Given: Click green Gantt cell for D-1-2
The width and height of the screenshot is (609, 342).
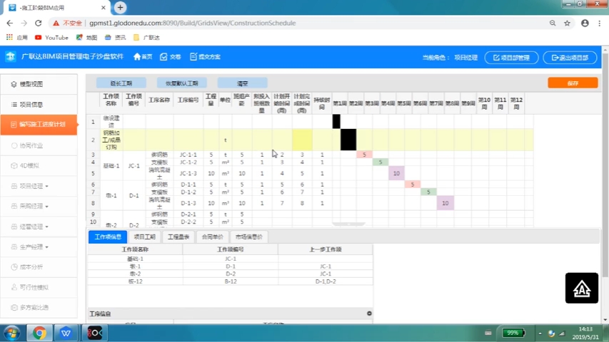Looking at the screenshot, I should [x=428, y=192].
